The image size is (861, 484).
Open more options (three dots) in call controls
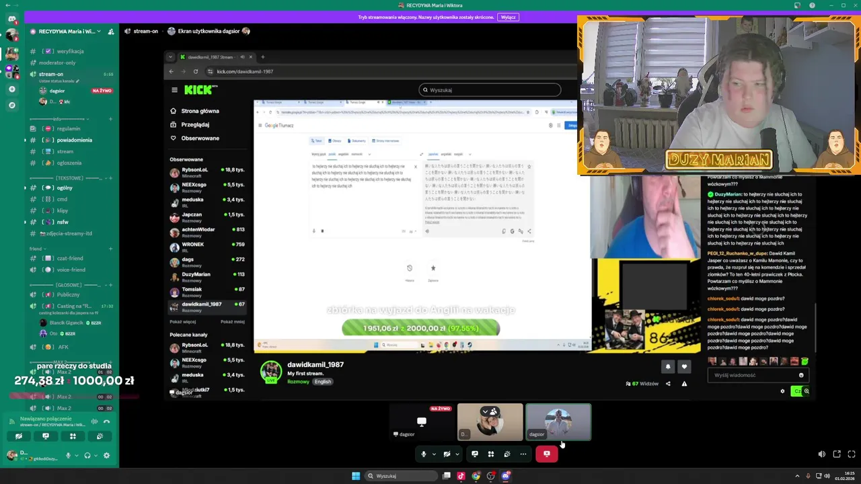pyautogui.click(x=523, y=454)
